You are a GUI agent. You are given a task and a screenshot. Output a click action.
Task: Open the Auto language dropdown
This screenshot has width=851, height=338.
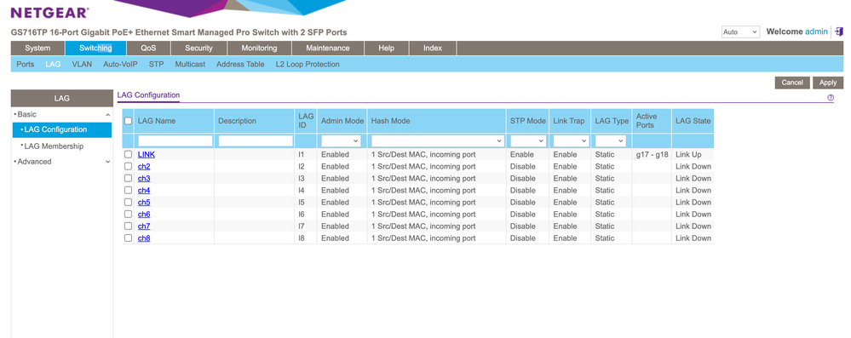point(740,32)
